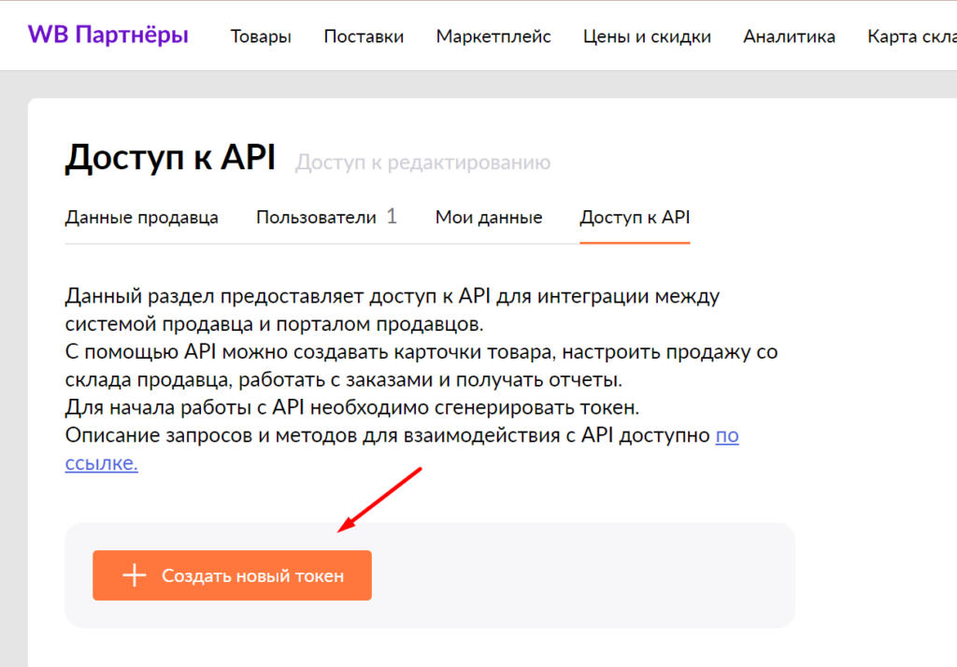Follow the 'по ссылке' API documentation link

point(727,435)
